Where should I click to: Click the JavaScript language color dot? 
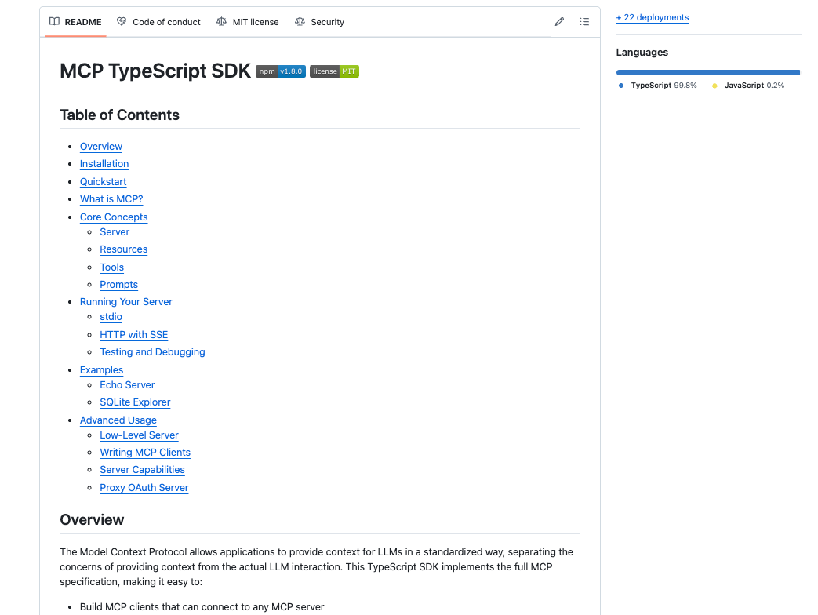713,85
